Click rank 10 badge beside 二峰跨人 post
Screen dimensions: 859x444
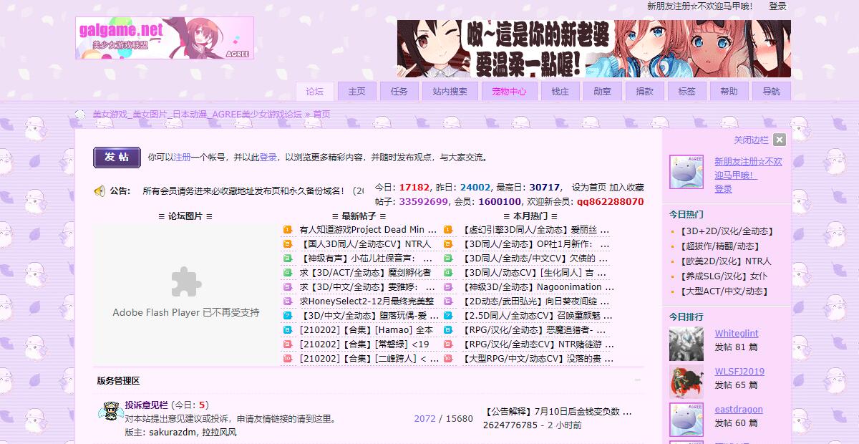point(288,359)
